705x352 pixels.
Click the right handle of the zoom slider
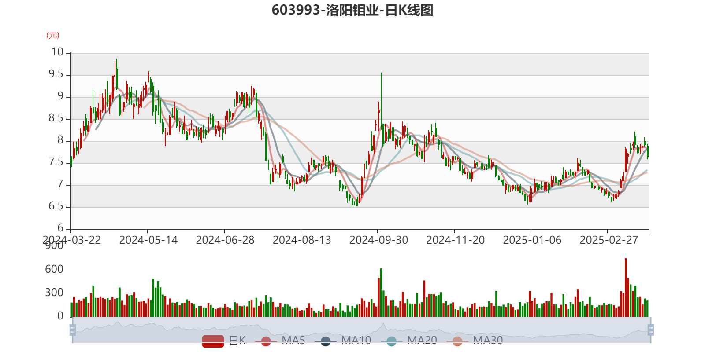651,330
